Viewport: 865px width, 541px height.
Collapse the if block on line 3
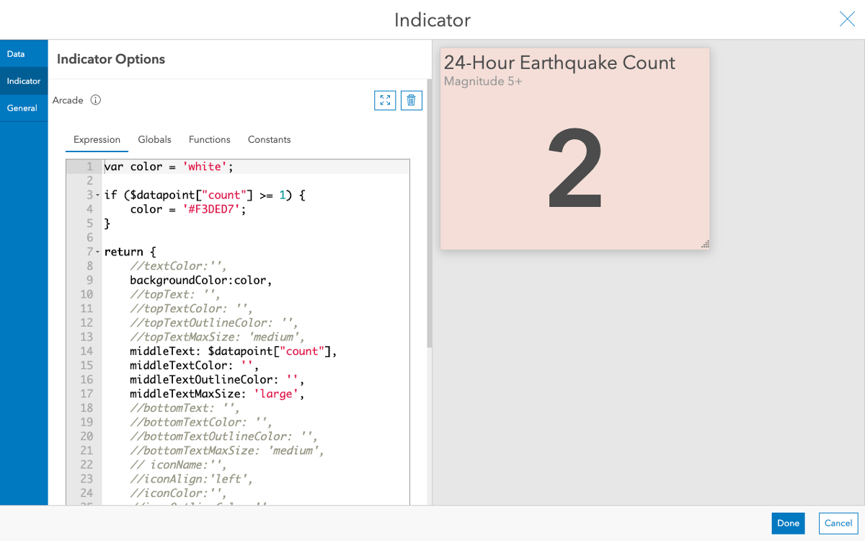pos(97,195)
